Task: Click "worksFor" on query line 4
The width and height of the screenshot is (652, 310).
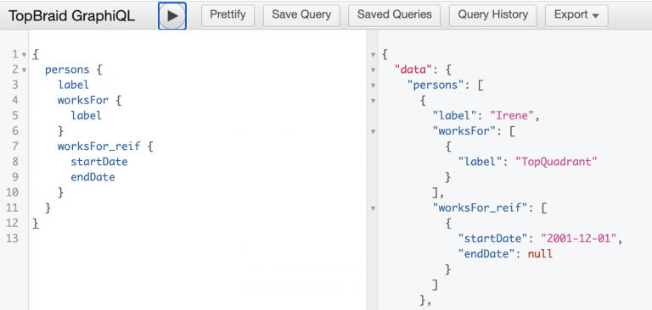Action: pyautogui.click(x=83, y=100)
